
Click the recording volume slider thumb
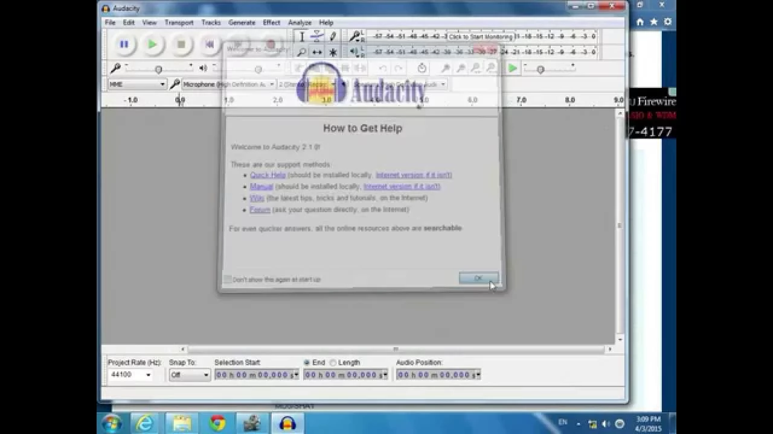(158, 69)
